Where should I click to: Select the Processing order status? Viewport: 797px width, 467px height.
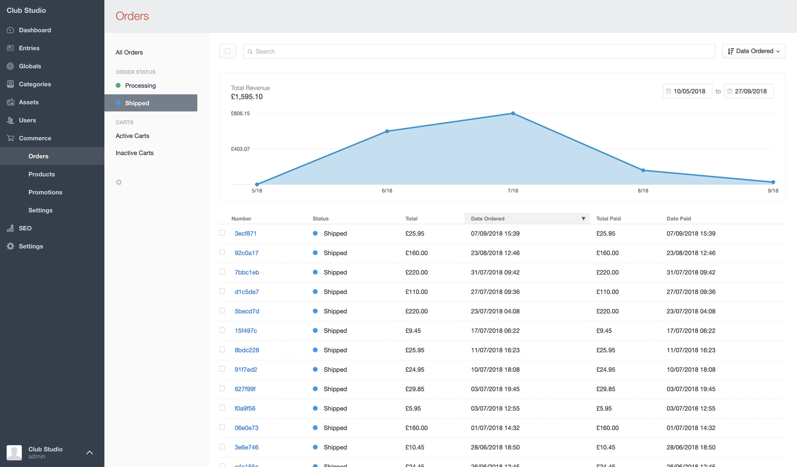coord(140,86)
